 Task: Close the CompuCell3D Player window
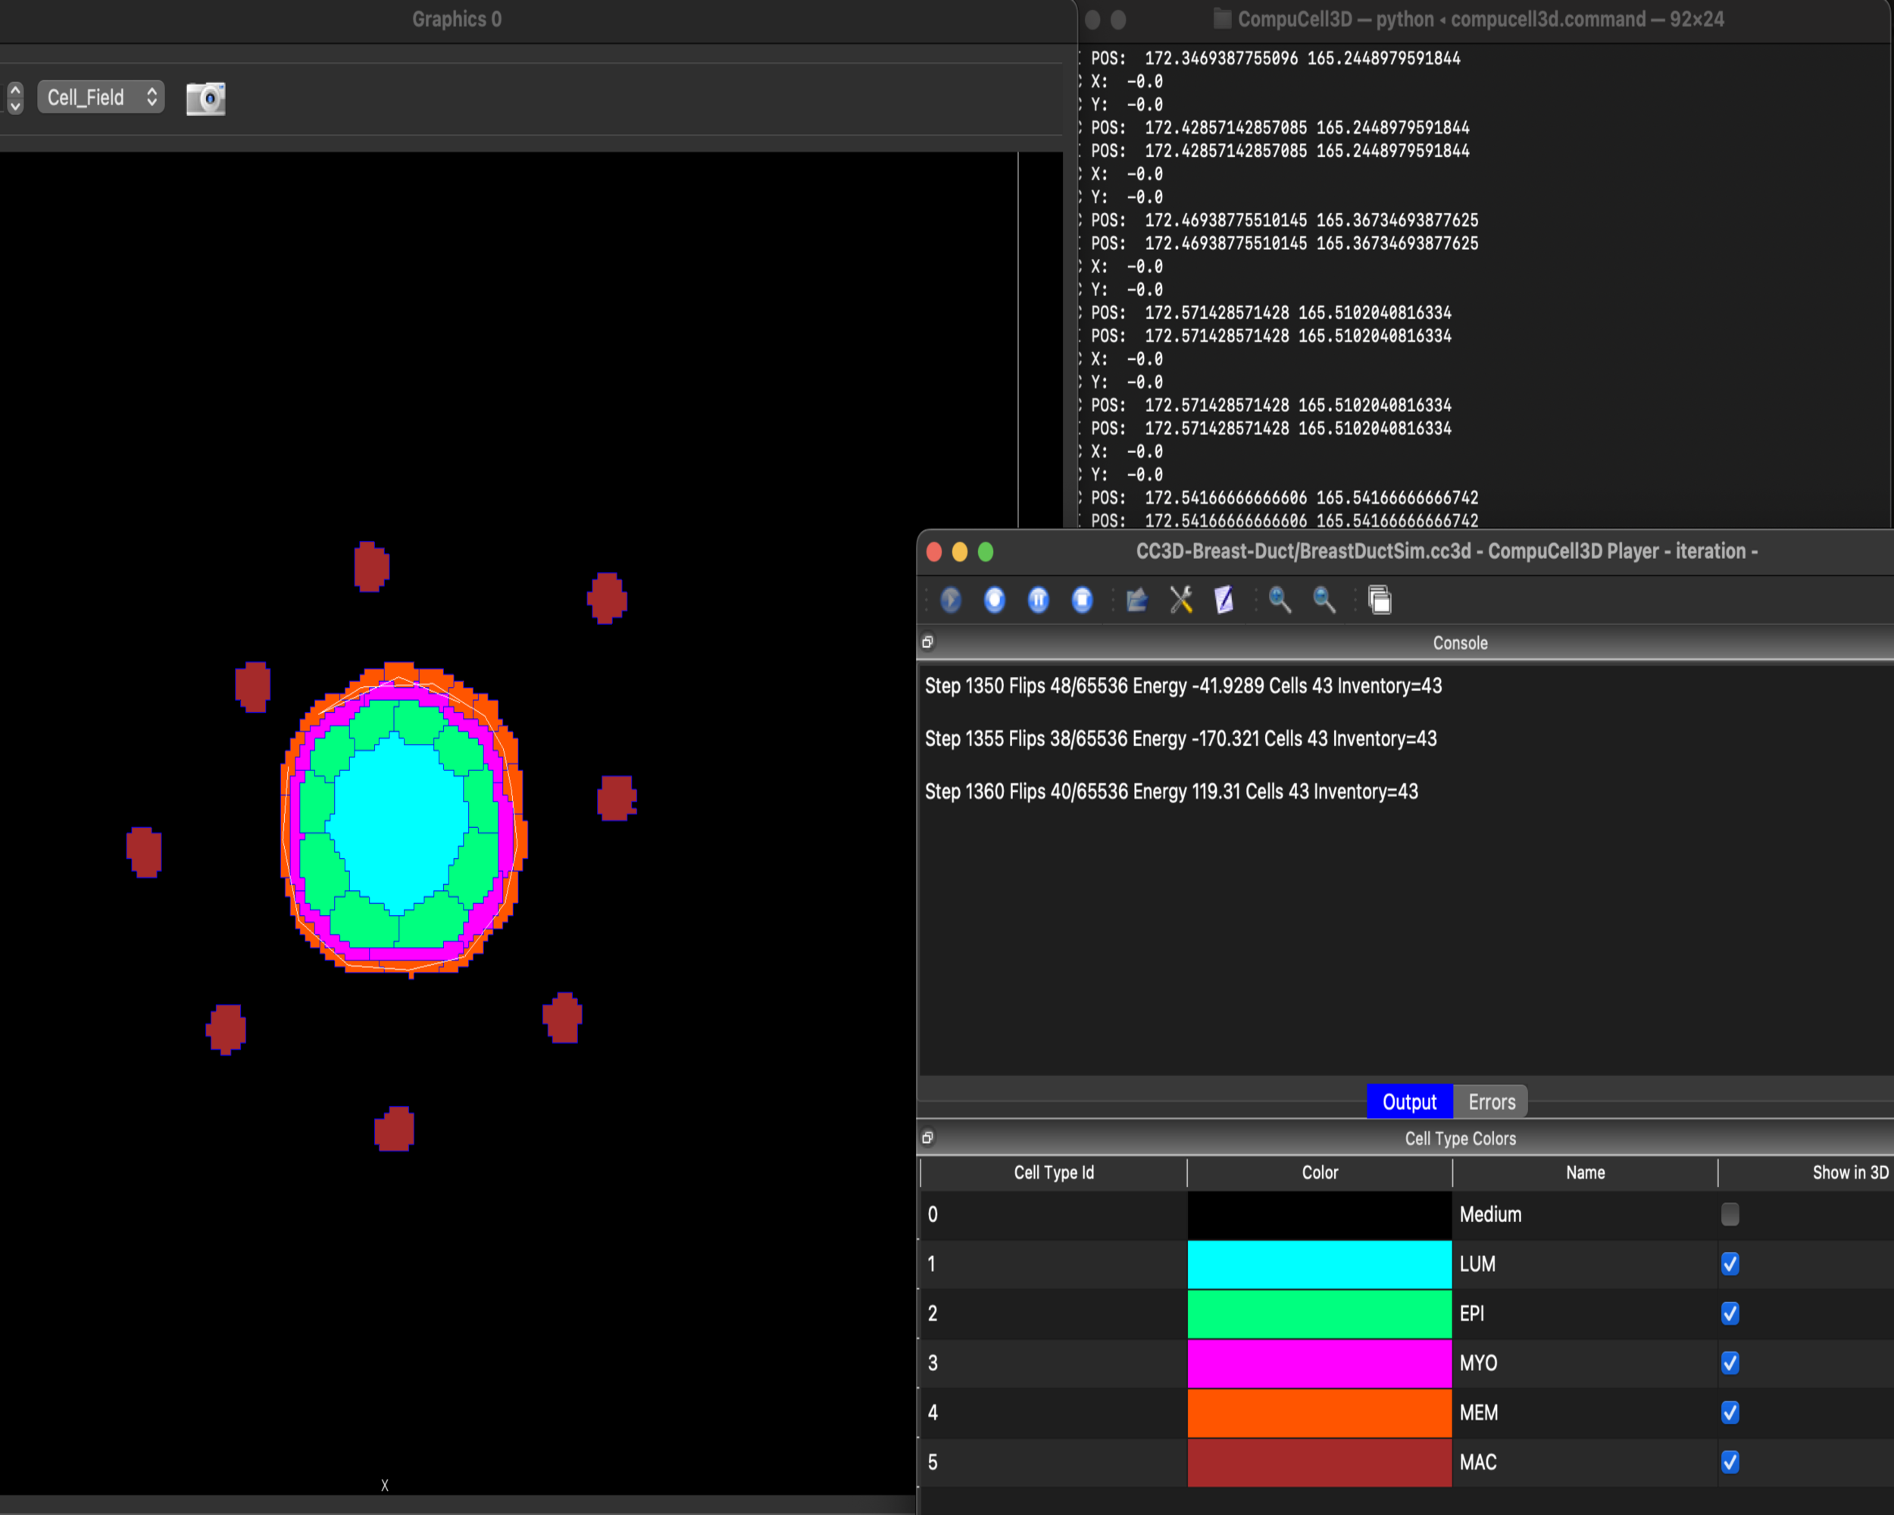point(935,551)
